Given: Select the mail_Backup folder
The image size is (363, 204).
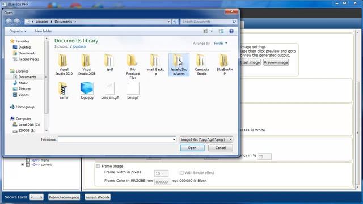Looking at the screenshot, I should (x=155, y=65).
